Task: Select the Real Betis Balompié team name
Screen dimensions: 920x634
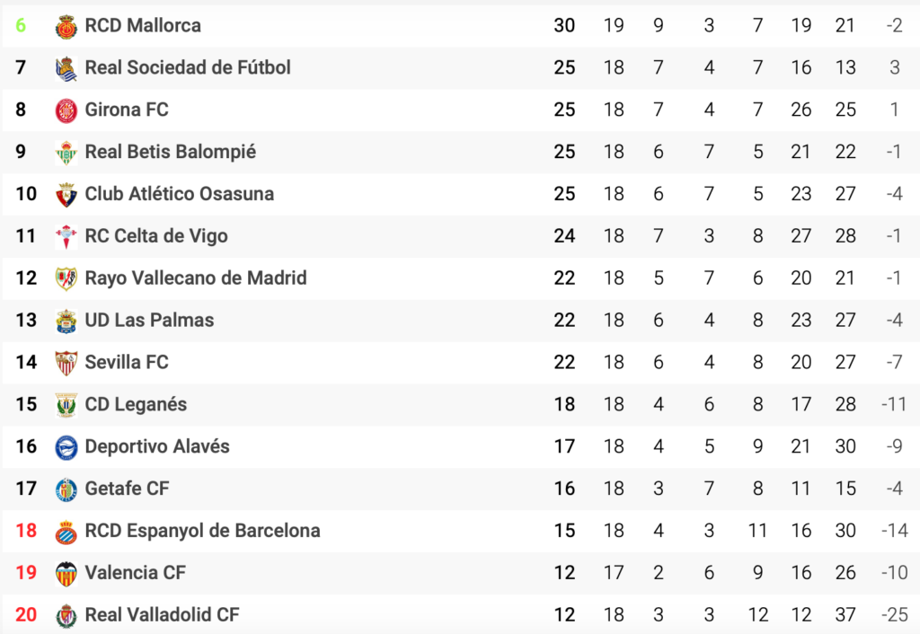Action: click(171, 152)
